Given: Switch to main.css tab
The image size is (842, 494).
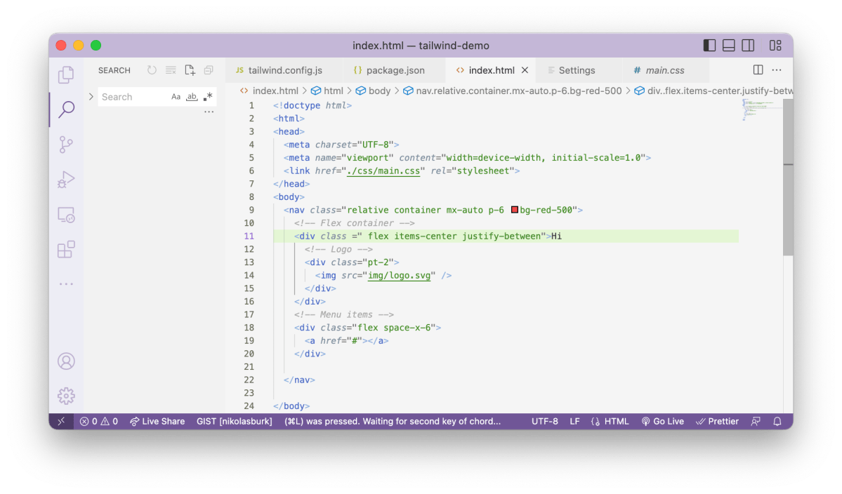Looking at the screenshot, I should point(665,70).
